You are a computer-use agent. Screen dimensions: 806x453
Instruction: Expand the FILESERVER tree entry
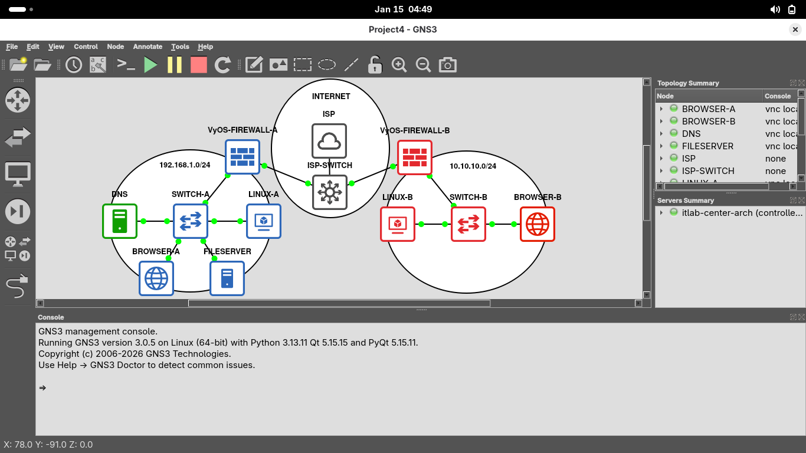(662, 146)
